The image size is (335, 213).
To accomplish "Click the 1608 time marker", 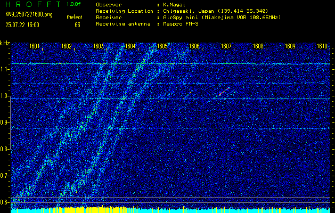I will (x=258, y=46).
